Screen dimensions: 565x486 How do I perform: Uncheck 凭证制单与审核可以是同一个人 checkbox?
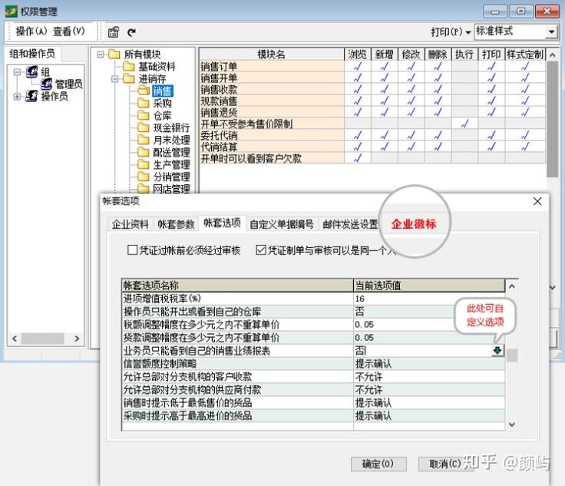261,250
